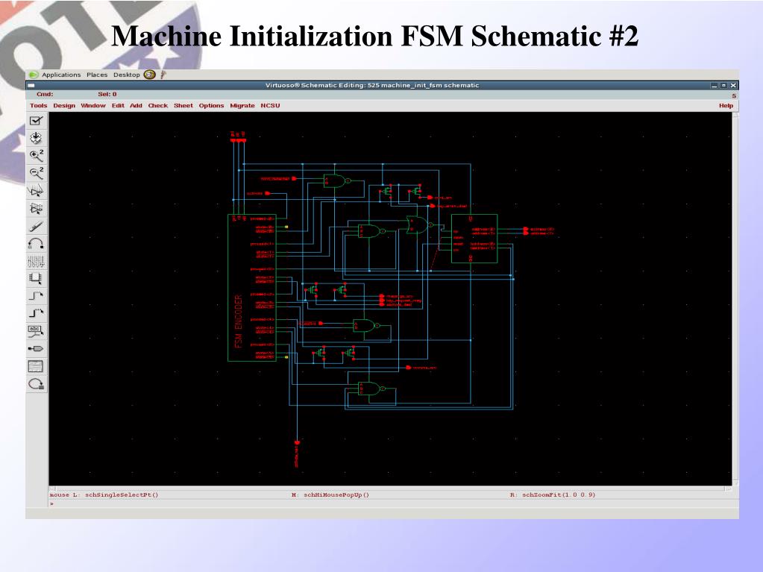Open the NCSU menu
Image resolution: width=763 pixels, height=572 pixels.
point(270,106)
